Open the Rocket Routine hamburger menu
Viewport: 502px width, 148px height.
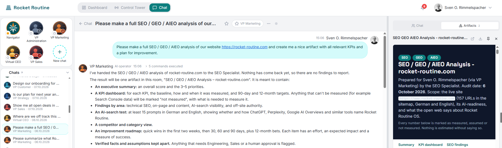coord(8,8)
